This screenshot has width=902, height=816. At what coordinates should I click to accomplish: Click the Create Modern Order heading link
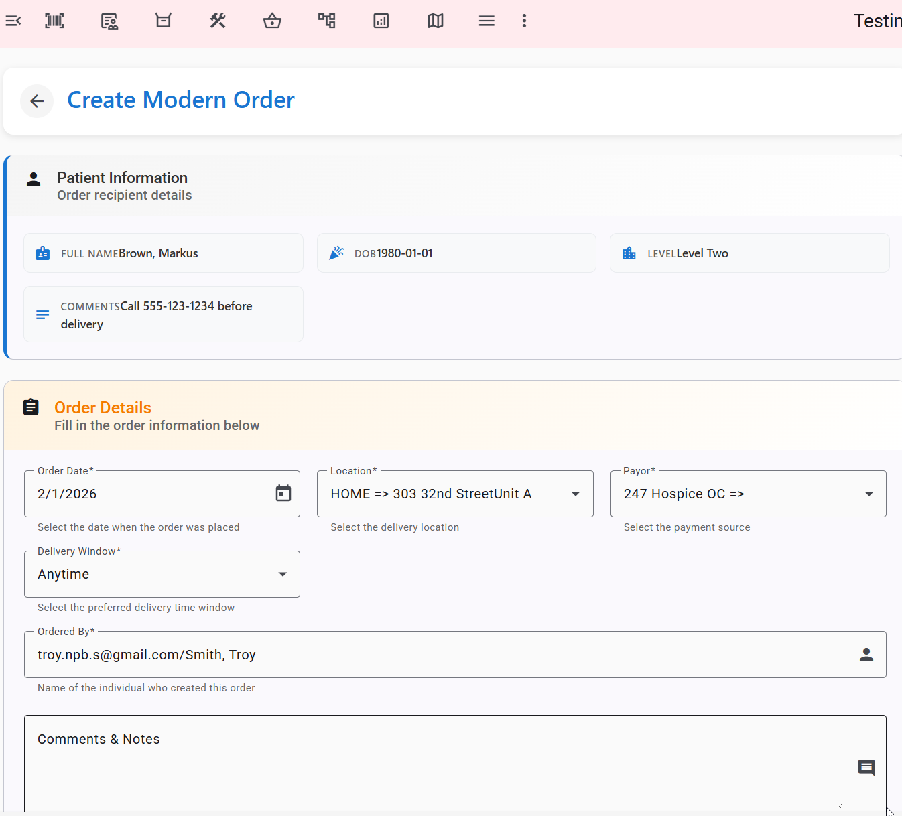tap(180, 100)
